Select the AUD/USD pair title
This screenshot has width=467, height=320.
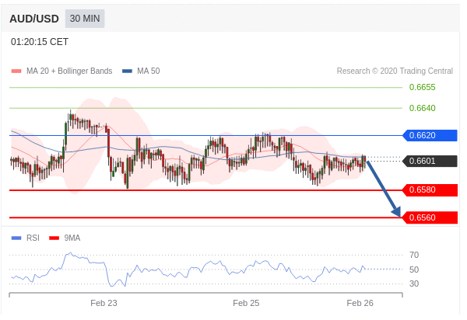34,19
